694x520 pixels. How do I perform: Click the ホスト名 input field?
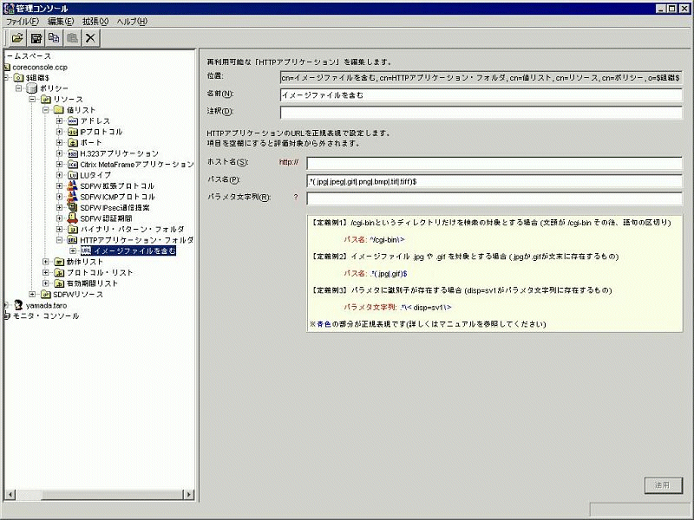[494, 163]
